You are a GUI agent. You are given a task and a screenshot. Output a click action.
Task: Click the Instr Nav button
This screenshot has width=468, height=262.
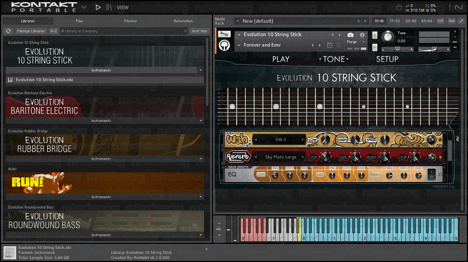(x=199, y=31)
